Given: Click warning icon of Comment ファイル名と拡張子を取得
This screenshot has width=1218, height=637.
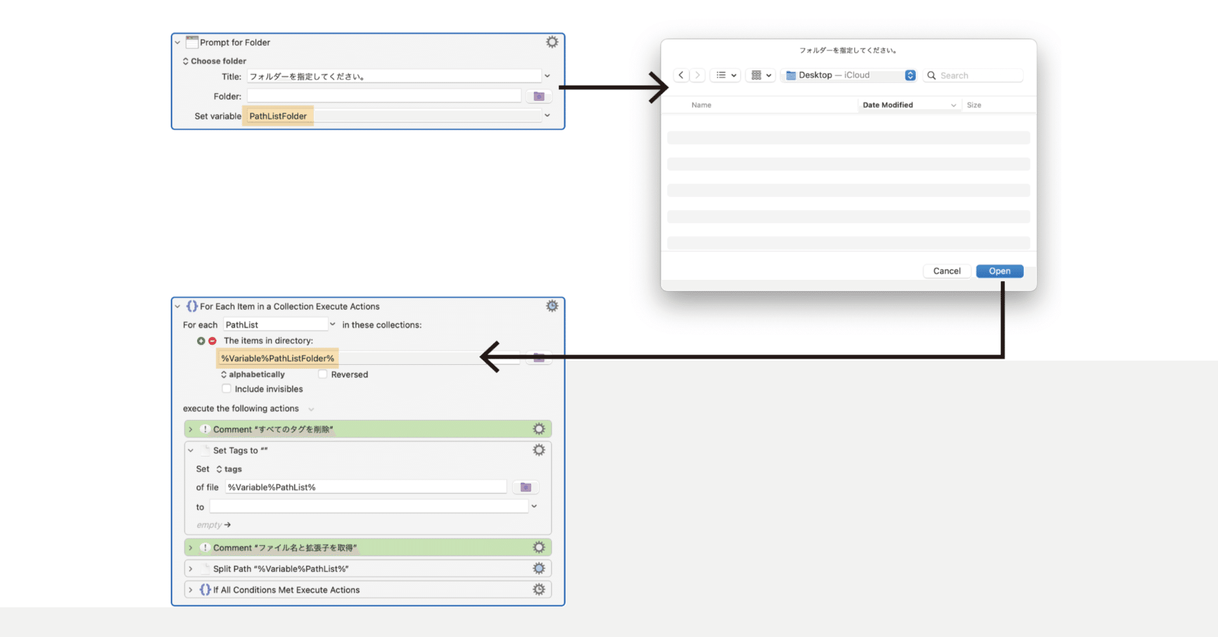Looking at the screenshot, I should (x=205, y=548).
